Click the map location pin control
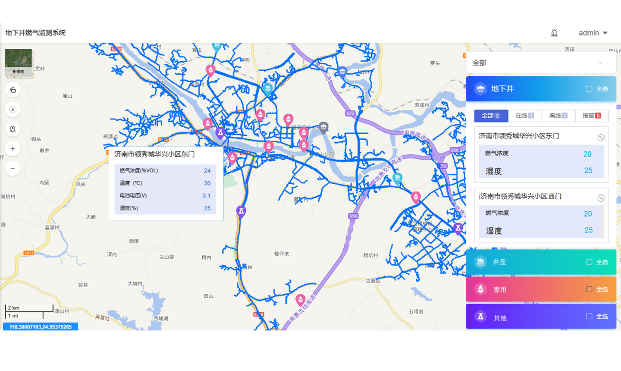Screen dimensions: 621x371 [13, 129]
